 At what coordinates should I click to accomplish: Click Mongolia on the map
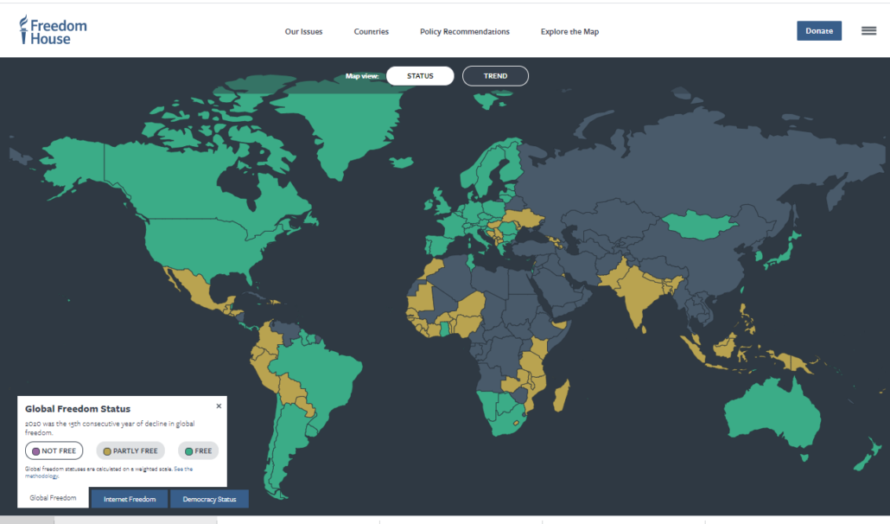tap(698, 225)
